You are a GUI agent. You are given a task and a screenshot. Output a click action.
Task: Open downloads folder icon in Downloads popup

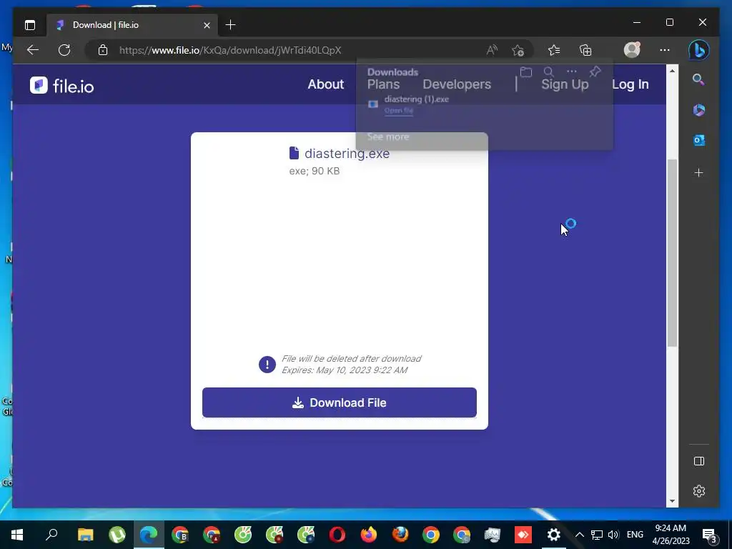pyautogui.click(x=526, y=72)
